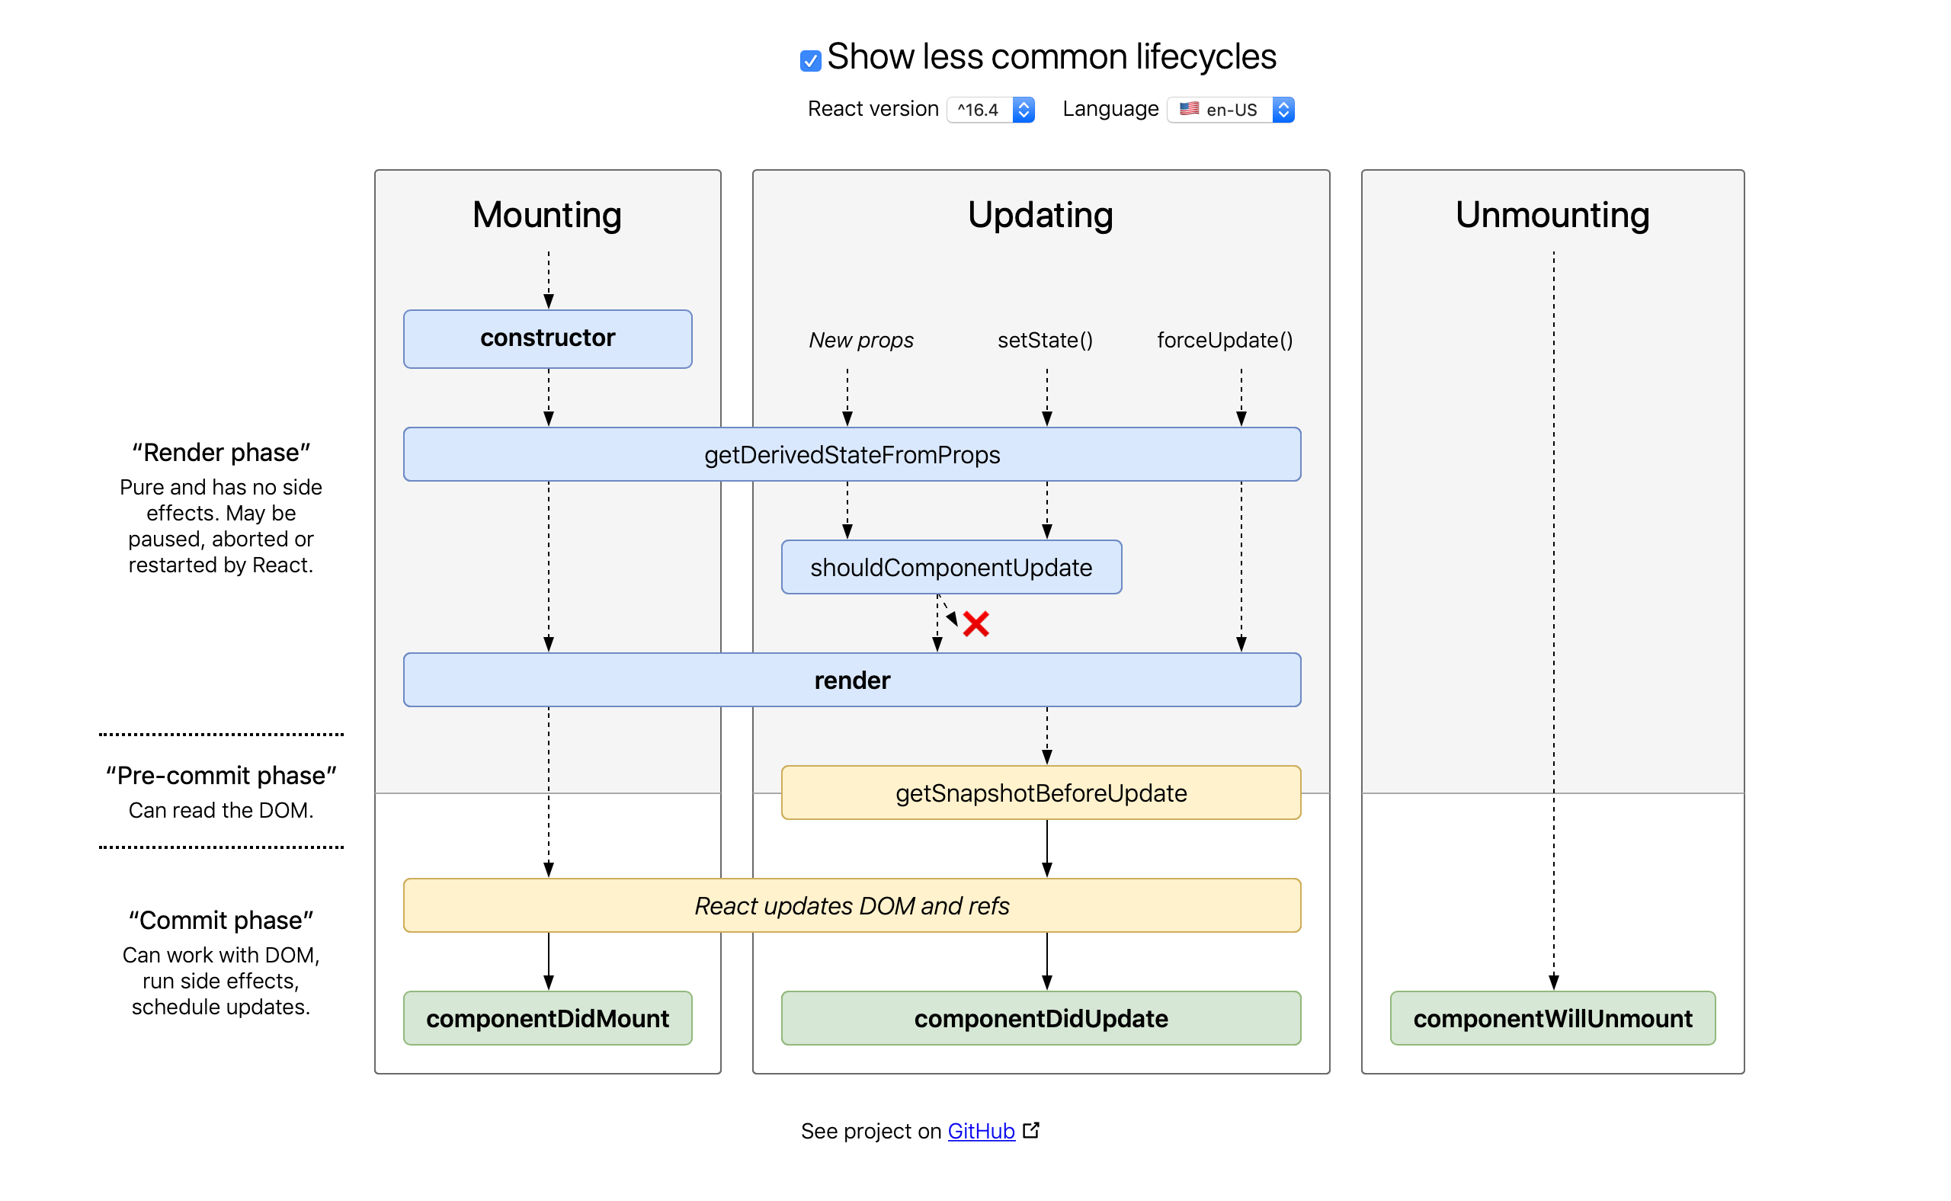This screenshot has width=1951, height=1201.
Task: Open the Language en-US dropdown
Action: point(1231,110)
